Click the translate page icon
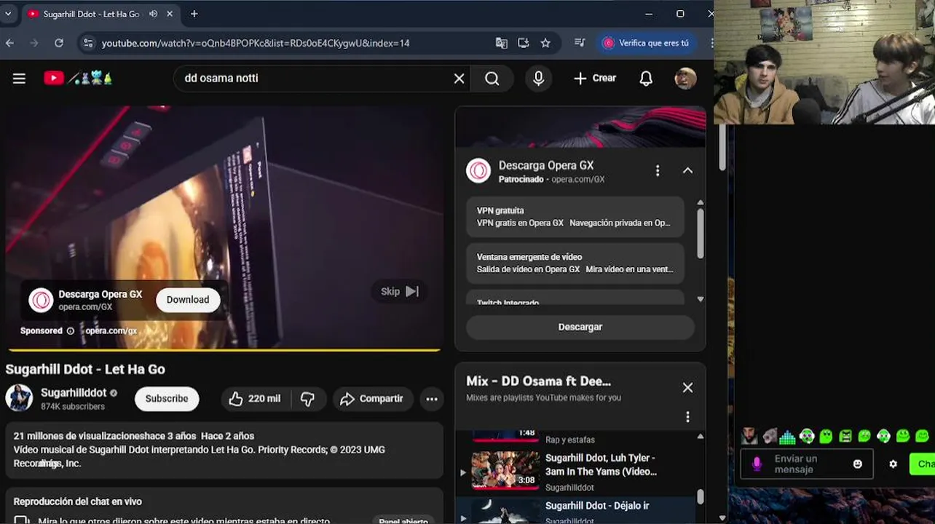The width and height of the screenshot is (935, 524). point(502,43)
